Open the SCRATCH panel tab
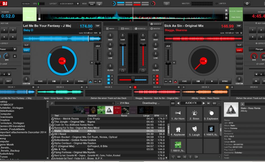This screenshot has height=162, width=265. pos(141,28)
